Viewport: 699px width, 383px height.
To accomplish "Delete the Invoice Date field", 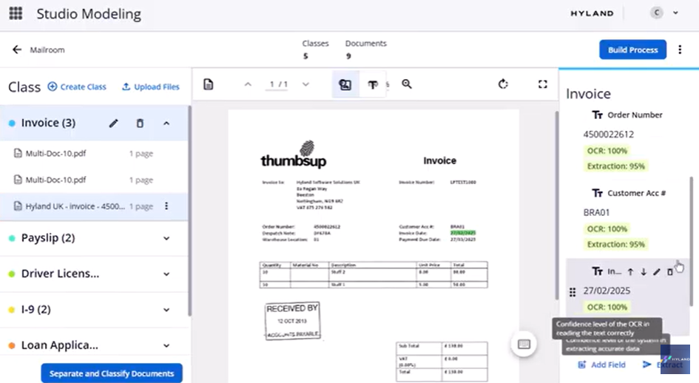I will click(669, 271).
